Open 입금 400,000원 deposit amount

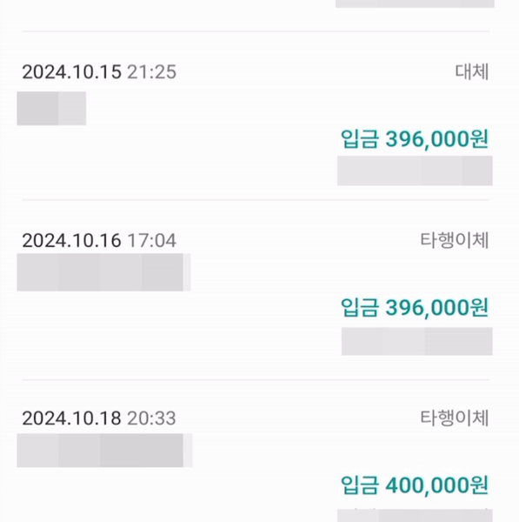click(415, 485)
